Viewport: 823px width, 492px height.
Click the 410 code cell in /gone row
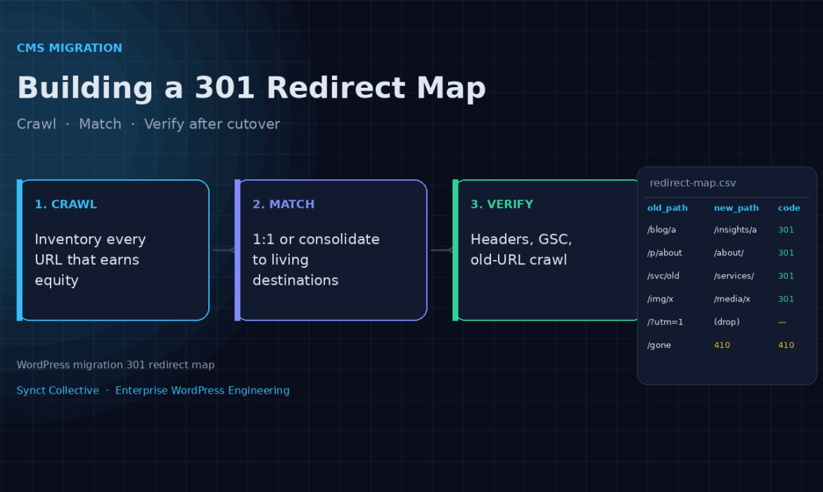pos(786,345)
